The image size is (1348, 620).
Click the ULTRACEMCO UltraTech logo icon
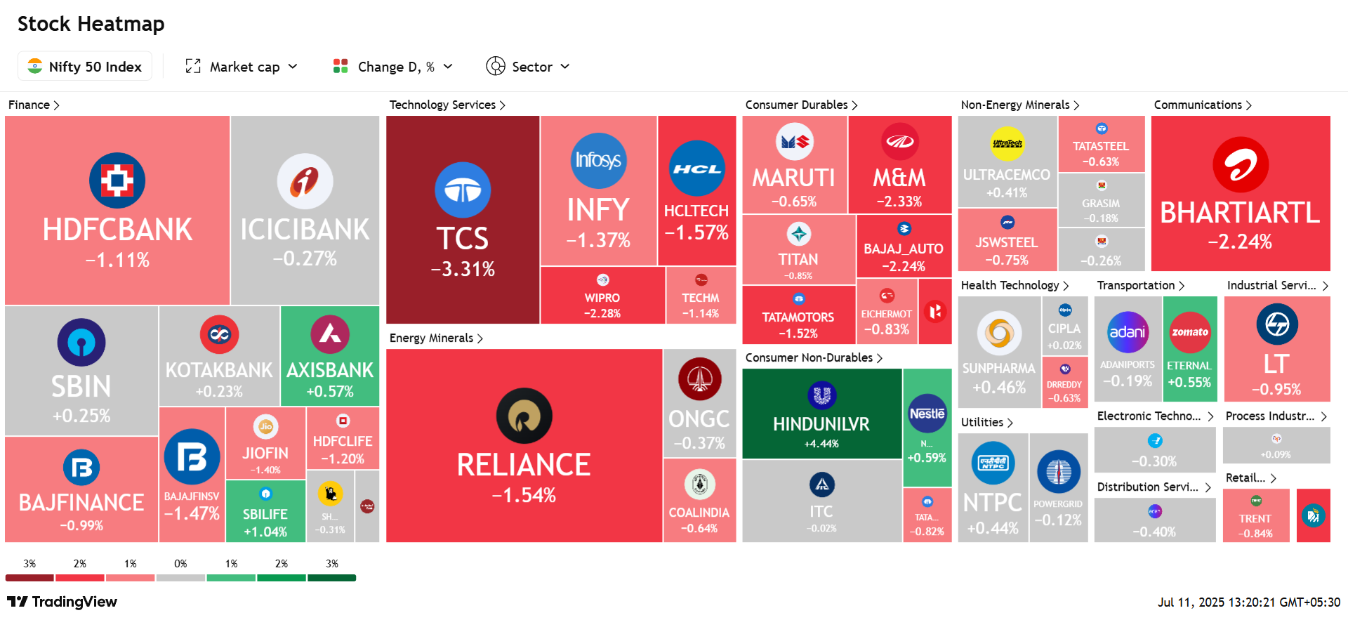click(x=1007, y=144)
